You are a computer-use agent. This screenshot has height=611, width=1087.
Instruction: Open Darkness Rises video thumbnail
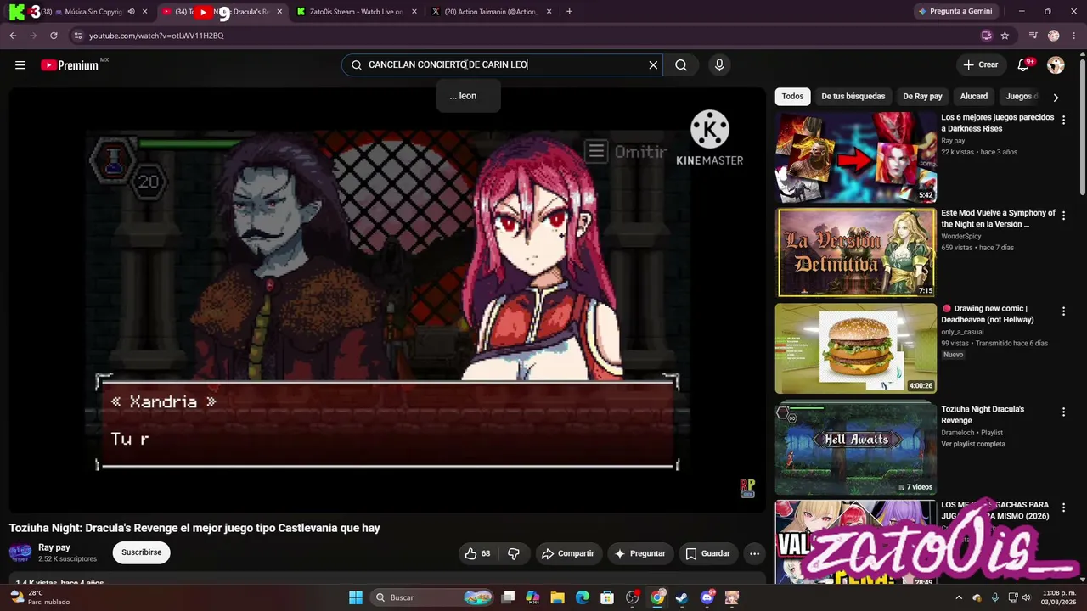856,158
